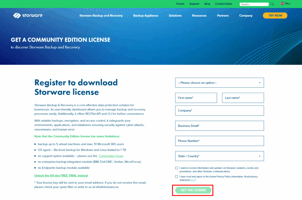Open the Resources navigation item

pyautogui.click(x=199, y=16)
